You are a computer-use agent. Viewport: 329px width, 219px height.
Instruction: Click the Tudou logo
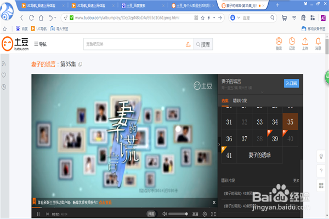15,44
